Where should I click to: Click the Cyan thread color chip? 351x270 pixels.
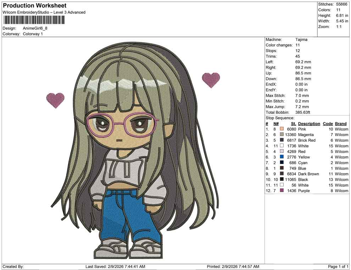click(x=282, y=163)
